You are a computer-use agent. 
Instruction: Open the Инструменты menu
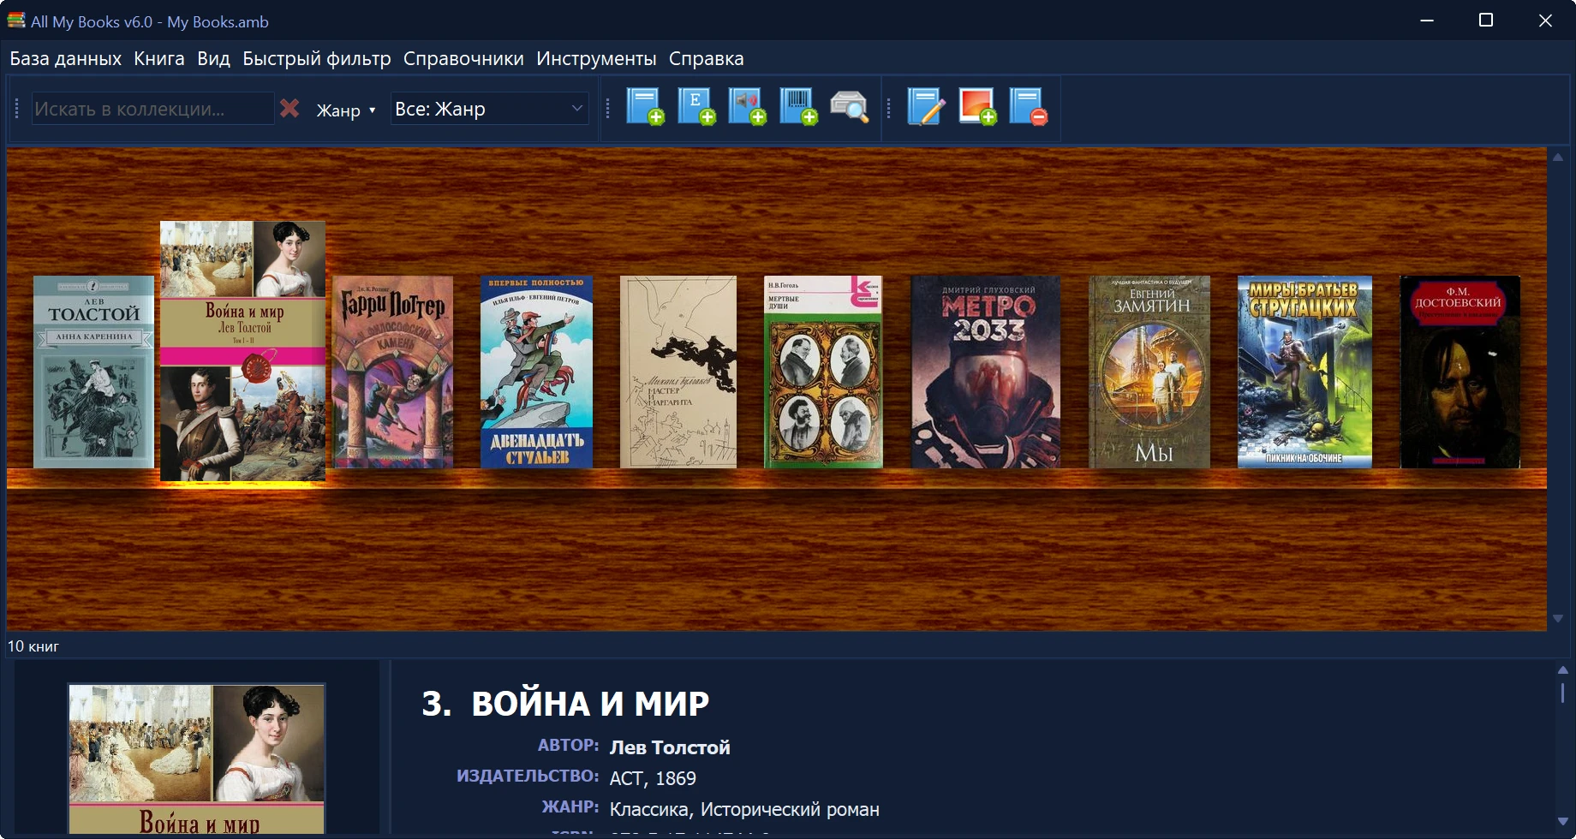coord(596,58)
